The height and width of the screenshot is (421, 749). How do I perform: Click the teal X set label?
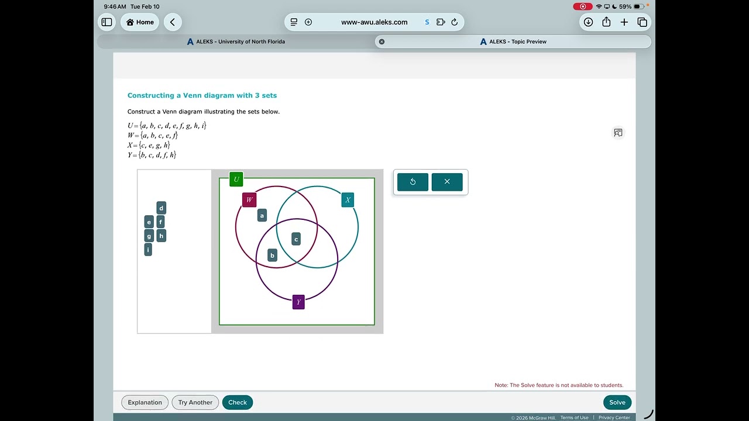(348, 200)
